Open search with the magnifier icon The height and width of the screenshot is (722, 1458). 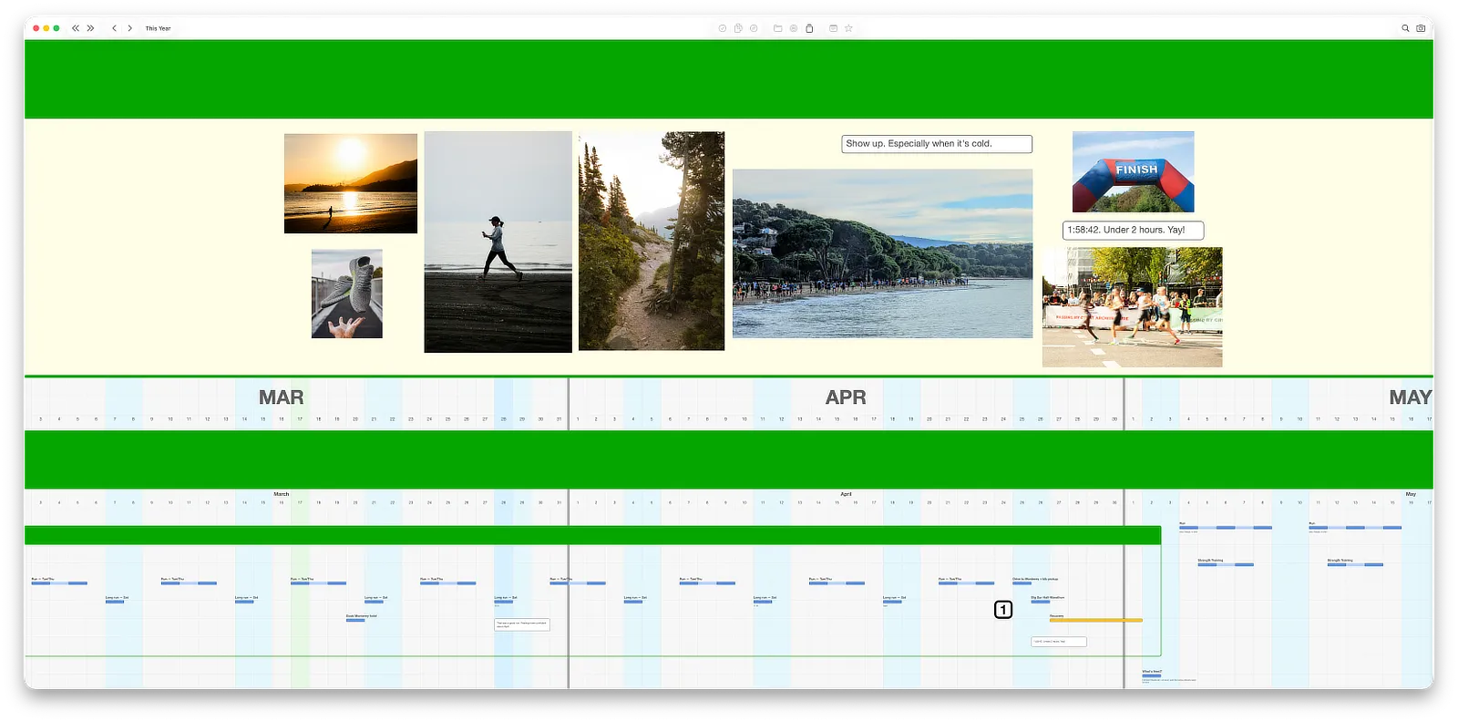coord(1405,28)
